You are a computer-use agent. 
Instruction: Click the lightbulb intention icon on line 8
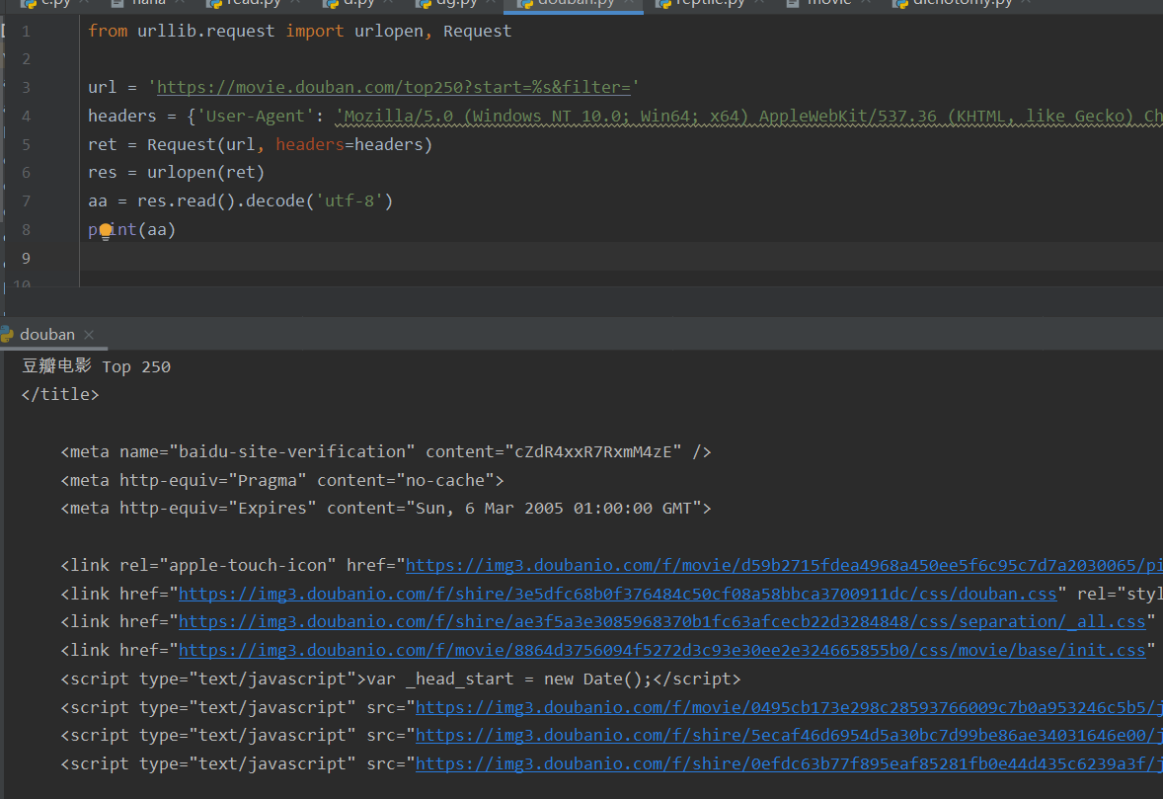[106, 231]
